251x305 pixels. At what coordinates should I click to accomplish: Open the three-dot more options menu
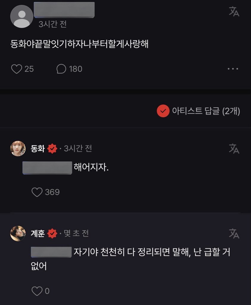point(233,69)
